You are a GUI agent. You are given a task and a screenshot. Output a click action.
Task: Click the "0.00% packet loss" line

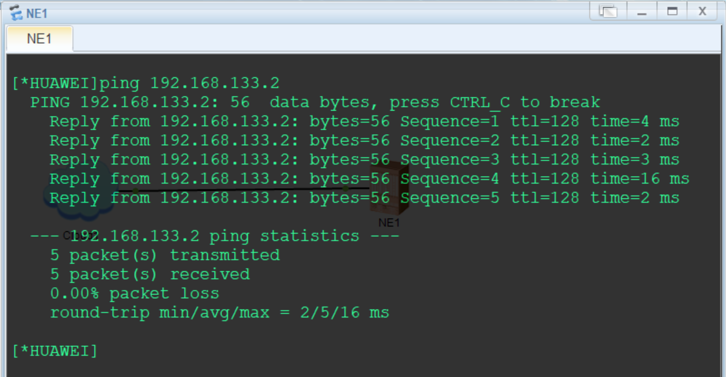[x=135, y=294]
